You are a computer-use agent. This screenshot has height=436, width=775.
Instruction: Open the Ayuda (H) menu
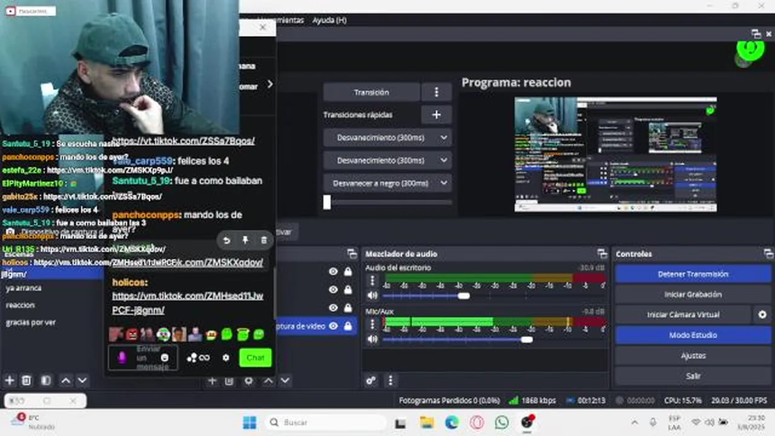pyautogui.click(x=329, y=20)
